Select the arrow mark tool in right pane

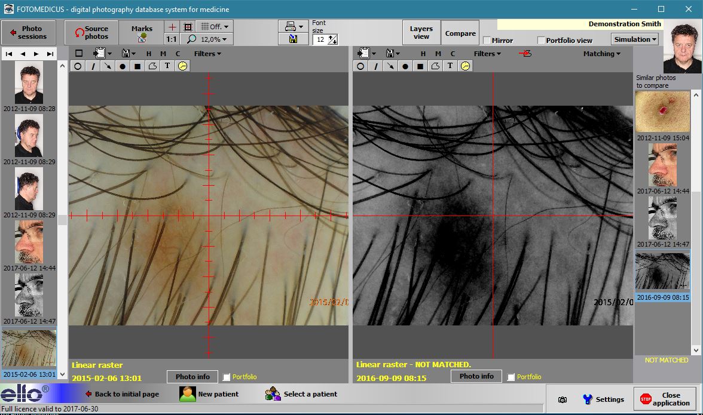pos(390,66)
